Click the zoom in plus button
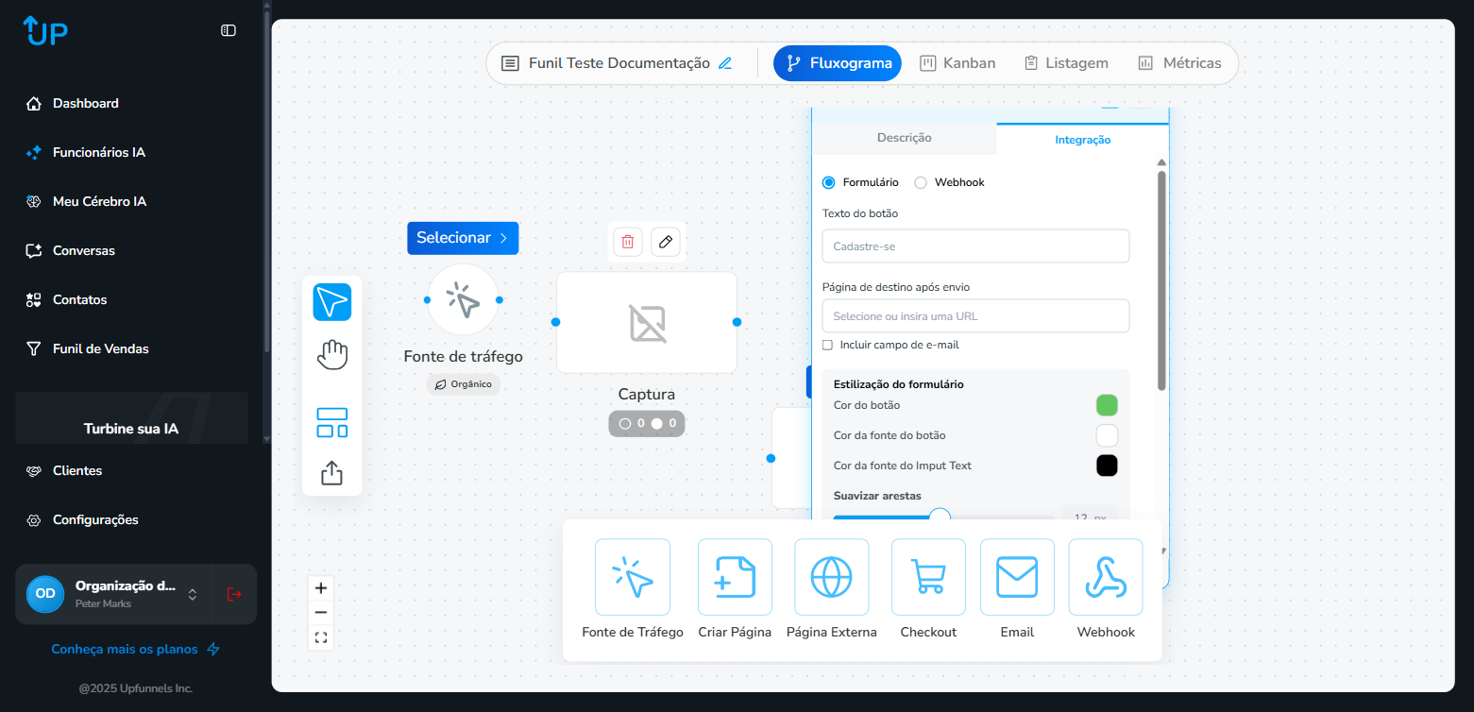 (321, 588)
